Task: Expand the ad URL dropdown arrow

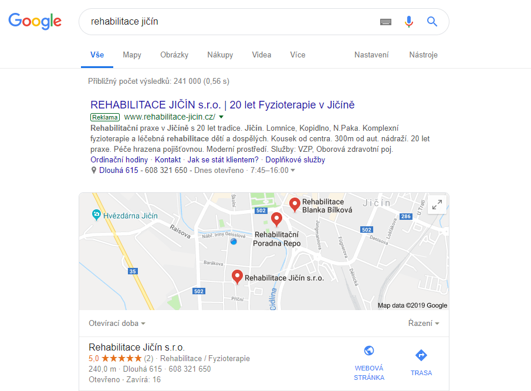Action: click(221, 117)
